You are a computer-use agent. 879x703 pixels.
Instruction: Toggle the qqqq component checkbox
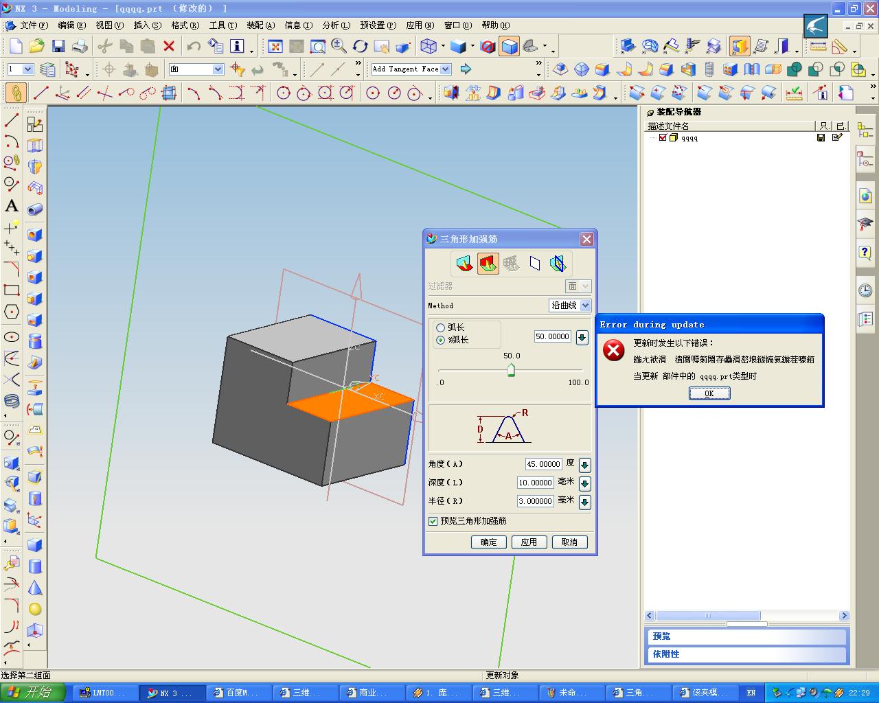[663, 137]
